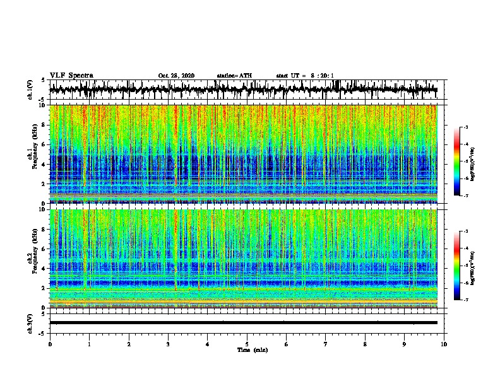
Task: Click the ch.1 color scale bar
Action: 457,161
